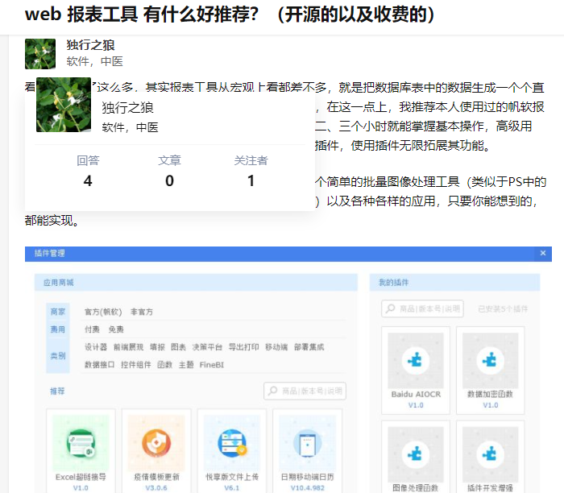Choose the 部署集成 category
Screen dimensions: 564x493
click(x=309, y=347)
